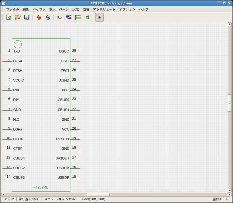Screen dimensions: 233x203
Task: Select the AGND pin label
Action: point(64,80)
